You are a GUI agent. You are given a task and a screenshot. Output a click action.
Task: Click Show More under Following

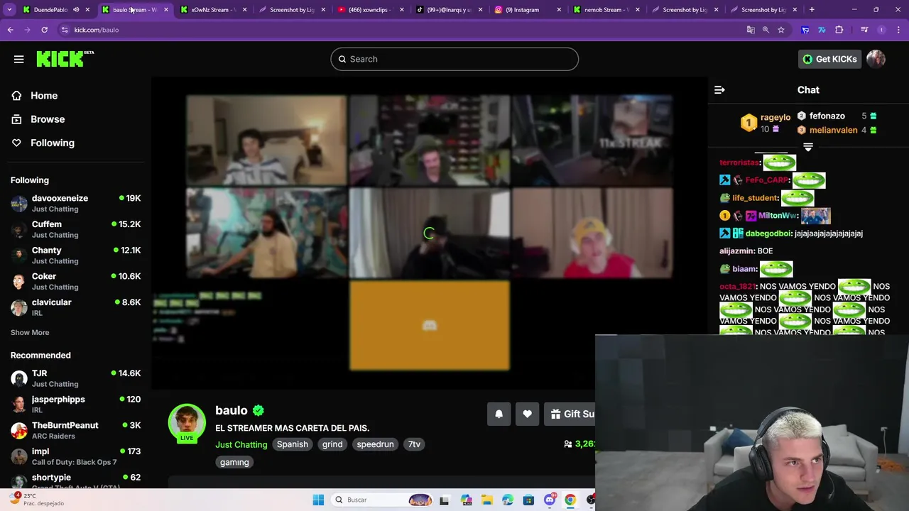[x=30, y=332]
